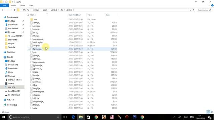This screenshot has height=120, width=214.
Task: Jump to Users in the breadcrumb
Action: (x=45, y=10)
